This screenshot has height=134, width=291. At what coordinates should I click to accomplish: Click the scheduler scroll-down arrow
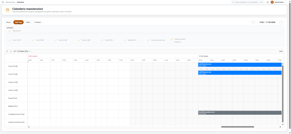point(283,125)
